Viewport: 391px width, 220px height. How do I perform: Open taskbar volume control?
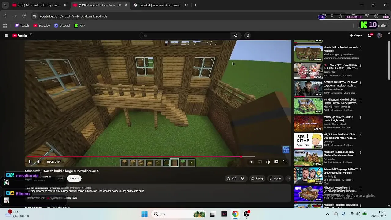pos(358,214)
